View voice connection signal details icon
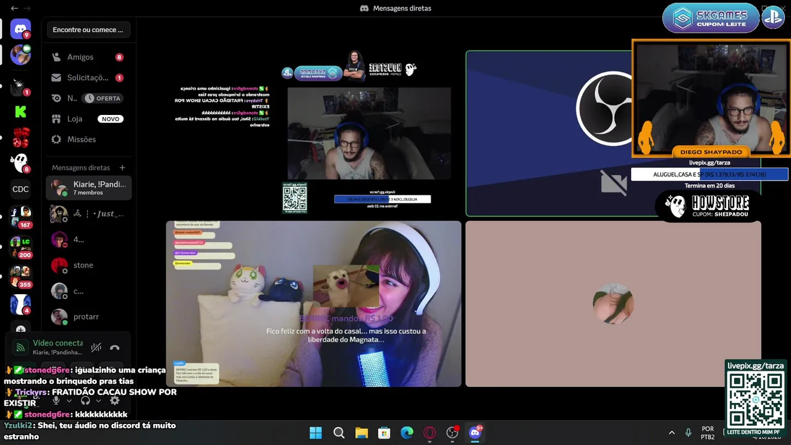The width and height of the screenshot is (791, 445). click(x=20, y=348)
